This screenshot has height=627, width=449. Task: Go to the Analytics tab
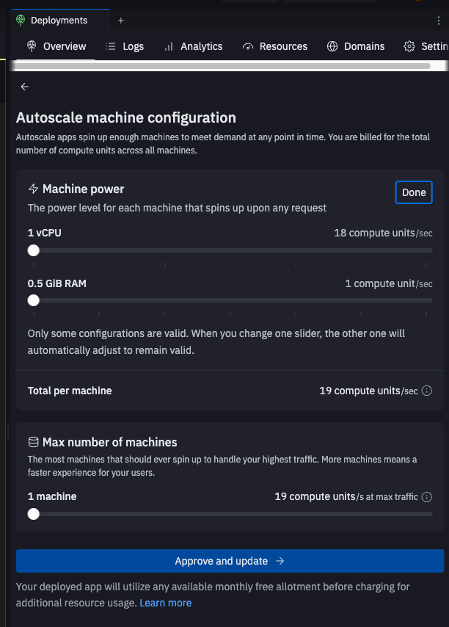(193, 46)
